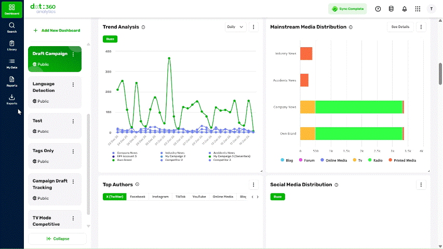Open Top Authors three-dot menu
Screen dimensions: 443x249
pos(253,185)
